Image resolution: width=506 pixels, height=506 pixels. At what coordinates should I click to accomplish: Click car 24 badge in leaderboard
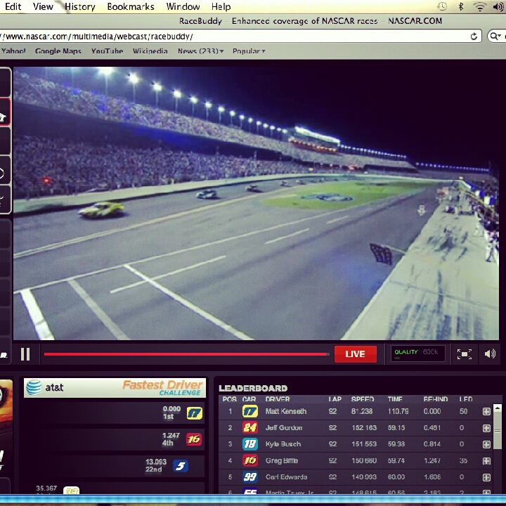click(x=249, y=427)
